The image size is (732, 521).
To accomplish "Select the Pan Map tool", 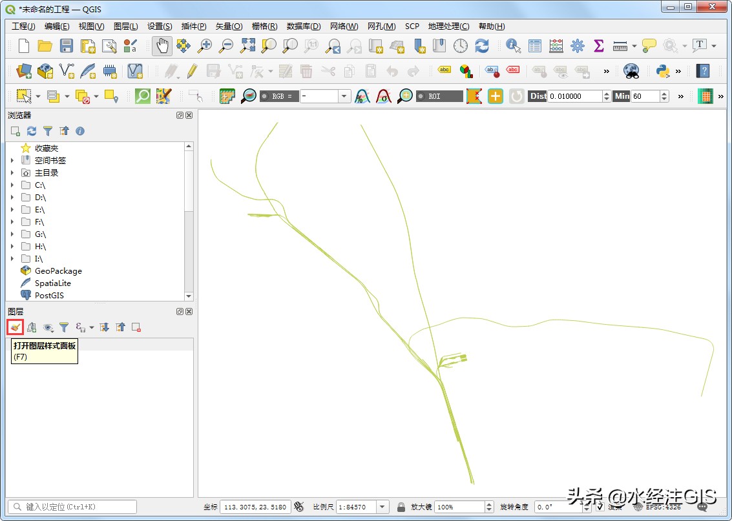I will [162, 46].
